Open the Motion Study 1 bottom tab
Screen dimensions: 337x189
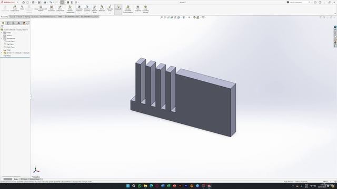point(35,179)
